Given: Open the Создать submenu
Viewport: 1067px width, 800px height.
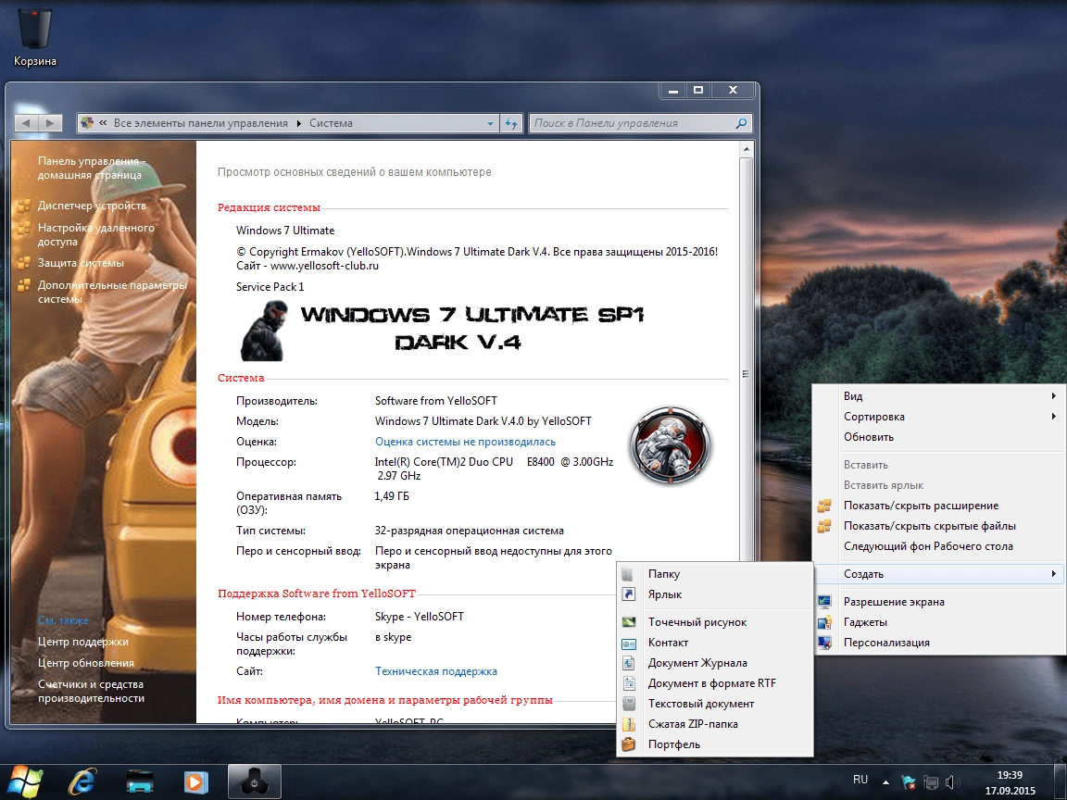Looking at the screenshot, I should (x=940, y=574).
